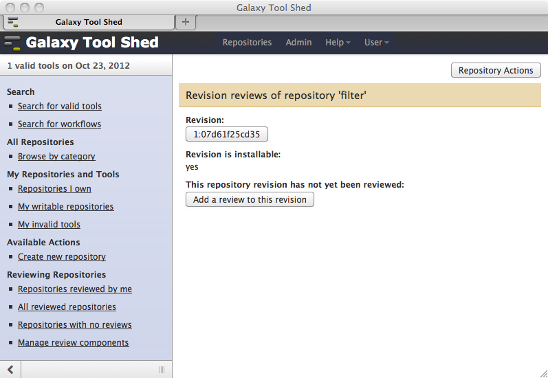Image resolution: width=548 pixels, height=378 pixels.
Task: Open Search for workflows link
Action: coord(59,124)
